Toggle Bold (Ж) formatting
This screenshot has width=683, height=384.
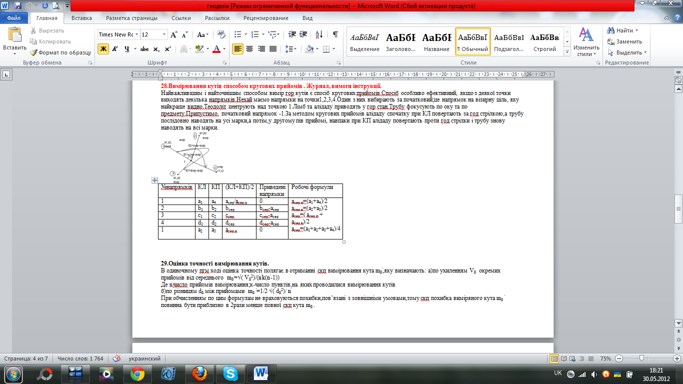point(103,49)
